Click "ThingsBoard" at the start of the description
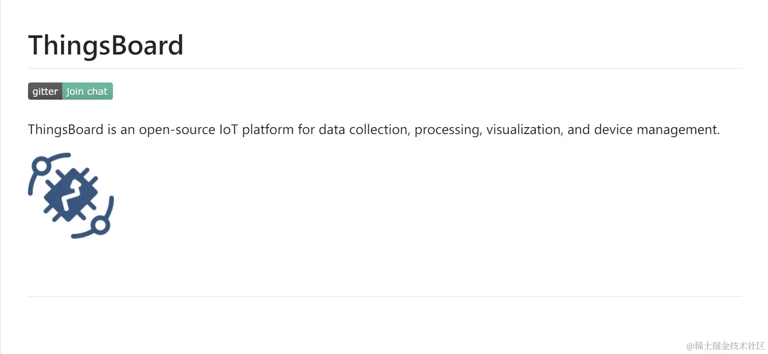This screenshot has width=768, height=354. coord(65,130)
